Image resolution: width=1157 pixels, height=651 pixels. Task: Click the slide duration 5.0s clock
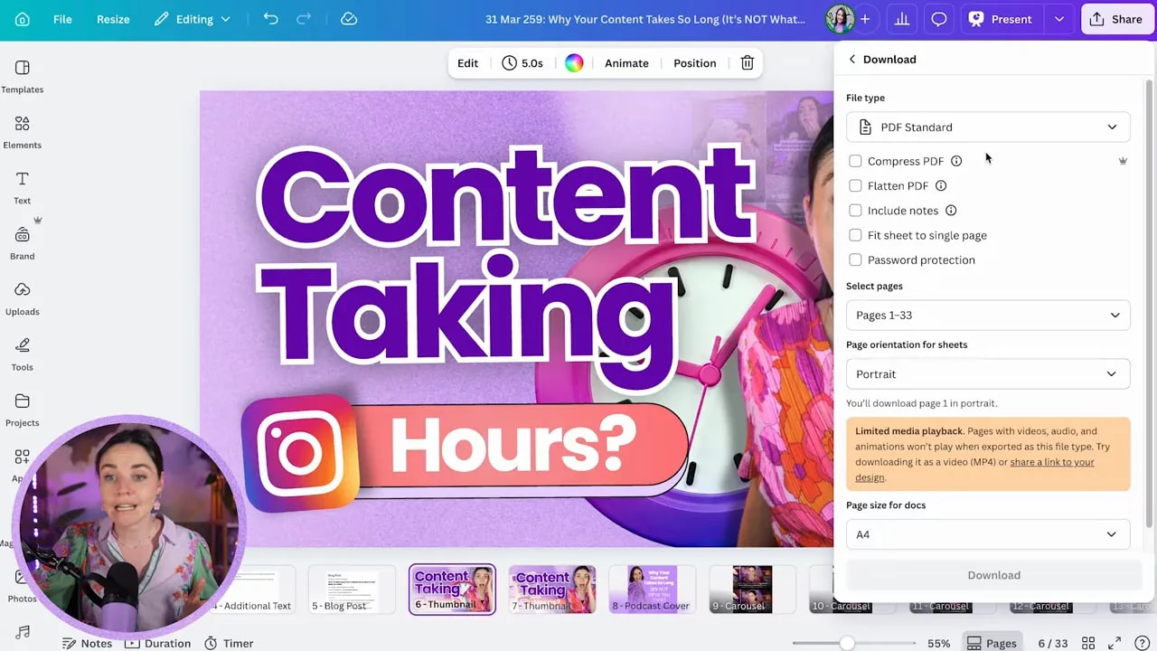point(522,63)
